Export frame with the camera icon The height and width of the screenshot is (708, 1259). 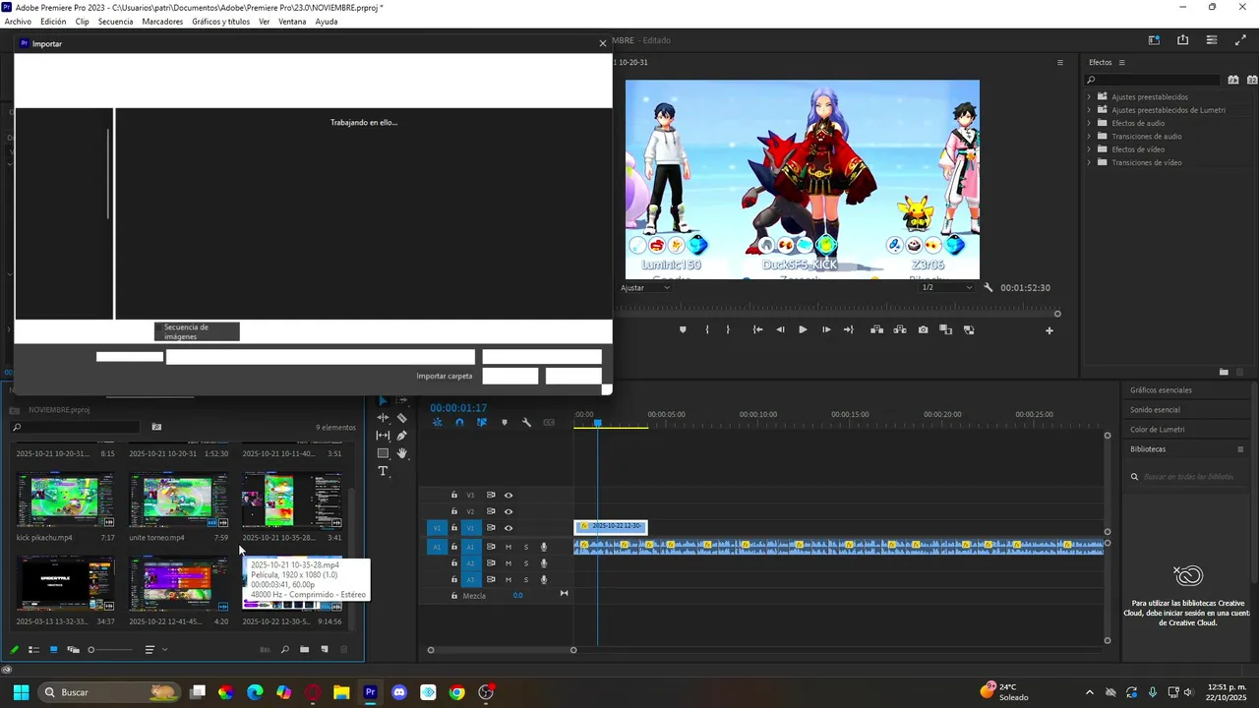click(923, 330)
